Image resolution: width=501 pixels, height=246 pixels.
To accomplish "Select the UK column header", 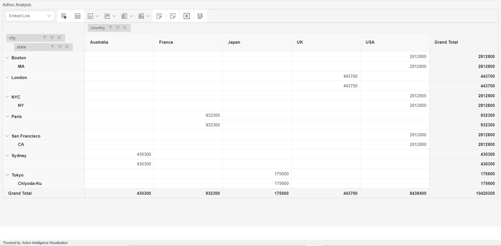I will pyautogui.click(x=326, y=42).
